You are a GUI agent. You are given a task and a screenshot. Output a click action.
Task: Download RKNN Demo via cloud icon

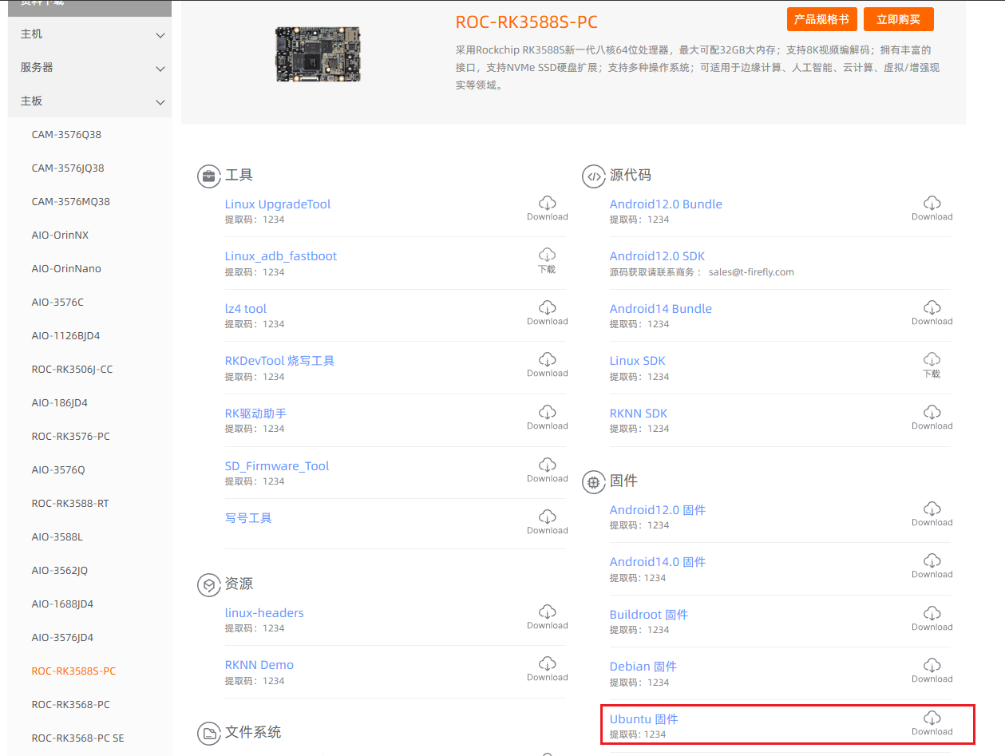[548, 663]
